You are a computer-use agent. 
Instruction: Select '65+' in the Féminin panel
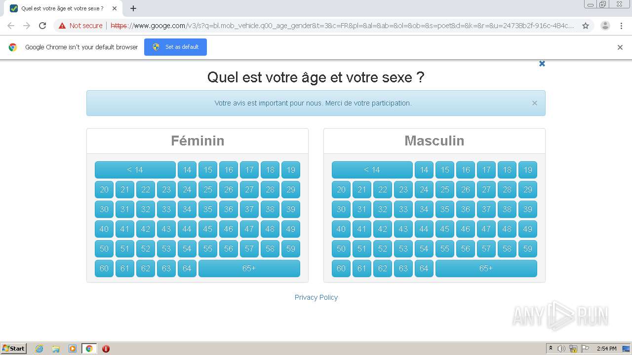249,268
